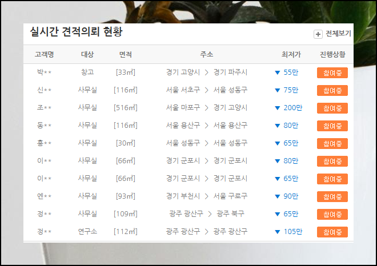Viewport: 377px width, 266px height.
Task: Click customer name 동**
Action: pyautogui.click(x=44, y=125)
